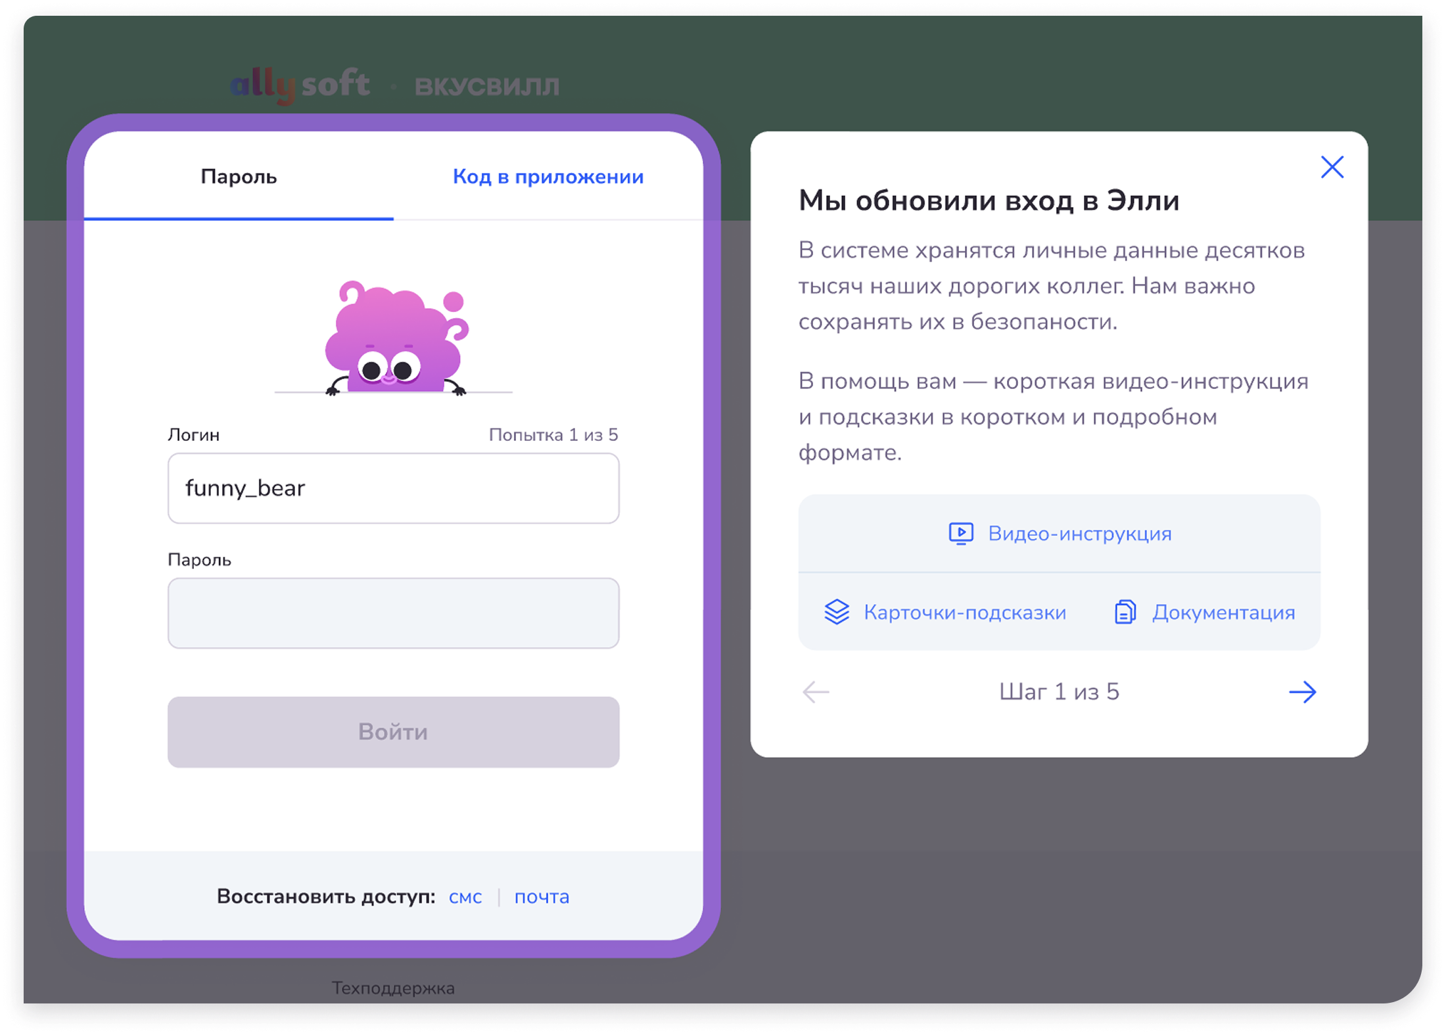The image size is (1446, 1035).
Task: Click the stacked-layers hint cards icon
Action: tap(837, 612)
